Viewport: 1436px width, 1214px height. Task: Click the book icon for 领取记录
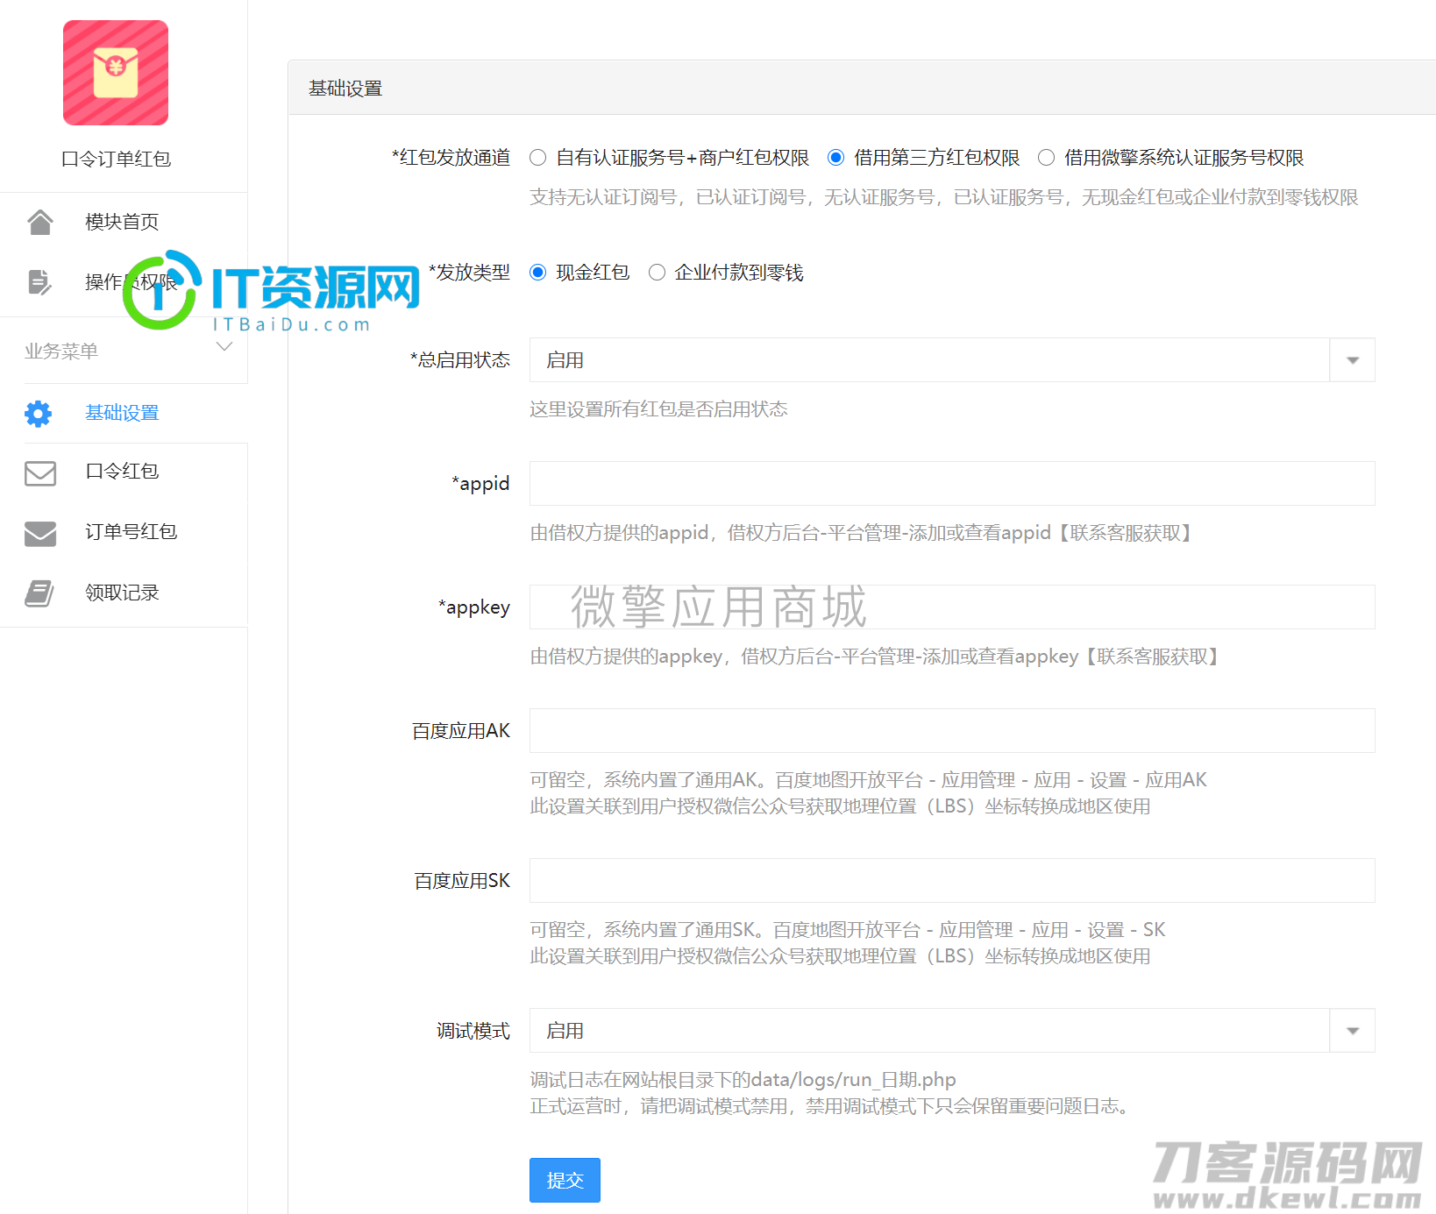point(39,593)
